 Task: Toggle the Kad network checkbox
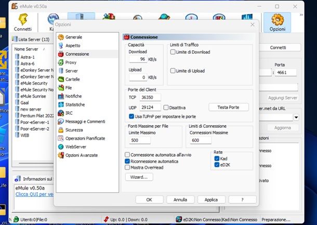tap(217, 158)
